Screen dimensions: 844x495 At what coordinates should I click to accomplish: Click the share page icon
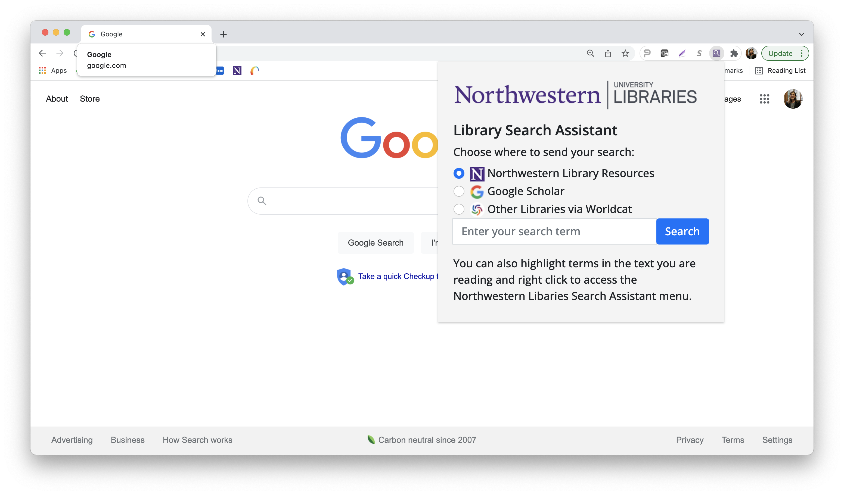pyautogui.click(x=608, y=53)
